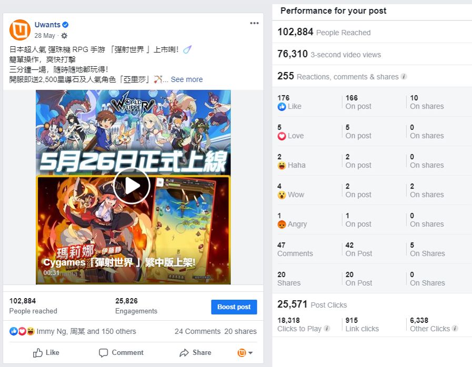Click the info icon next to Other Clicks
This screenshot has height=367, width=472.
tap(455, 329)
